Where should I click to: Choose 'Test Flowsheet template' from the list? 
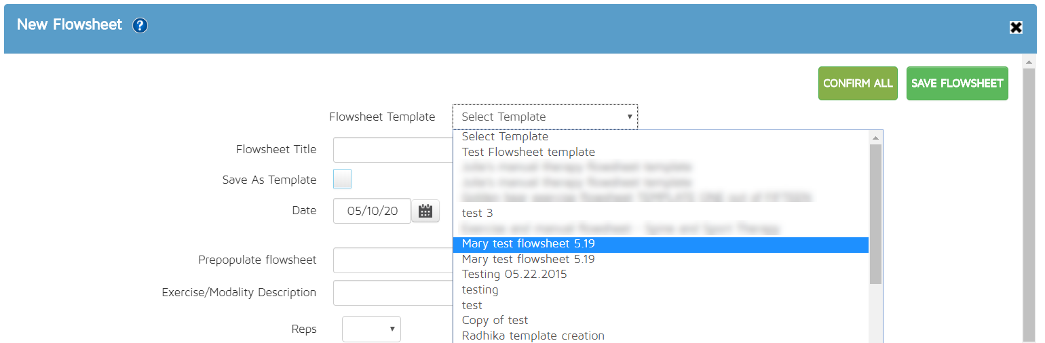coord(528,152)
